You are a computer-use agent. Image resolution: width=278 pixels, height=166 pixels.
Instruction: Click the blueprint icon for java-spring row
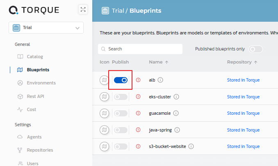coord(105,130)
